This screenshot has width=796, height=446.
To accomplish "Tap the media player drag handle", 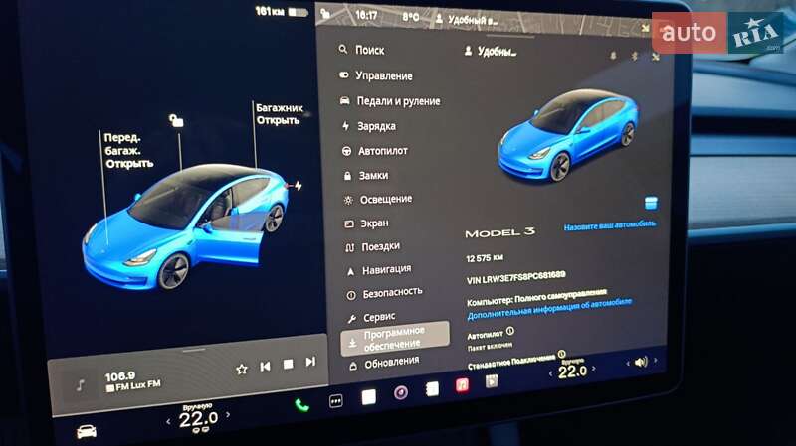I will pos(194,350).
